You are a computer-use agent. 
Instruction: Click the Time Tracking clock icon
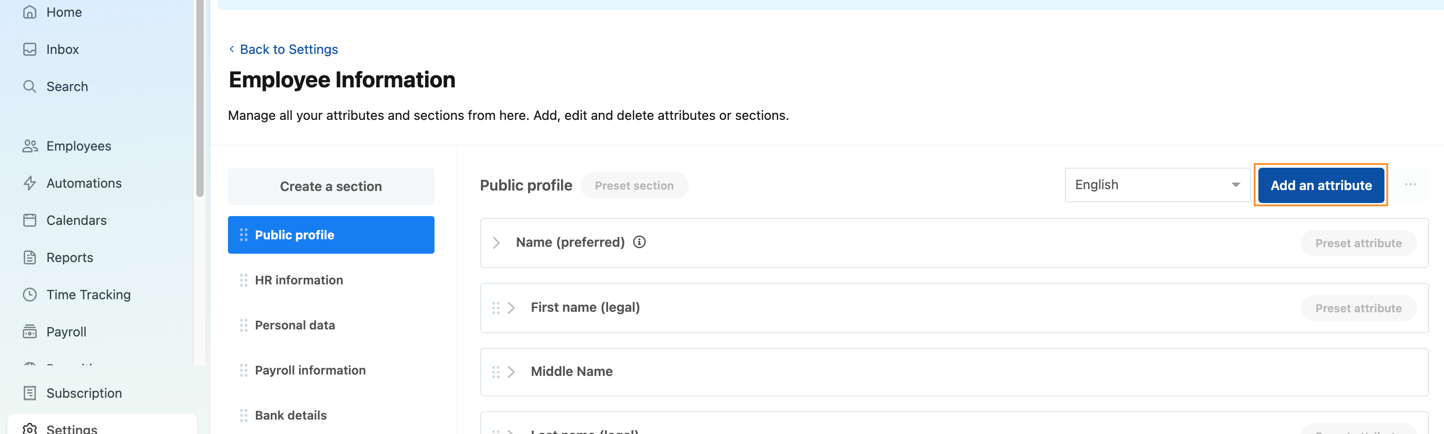(30, 295)
